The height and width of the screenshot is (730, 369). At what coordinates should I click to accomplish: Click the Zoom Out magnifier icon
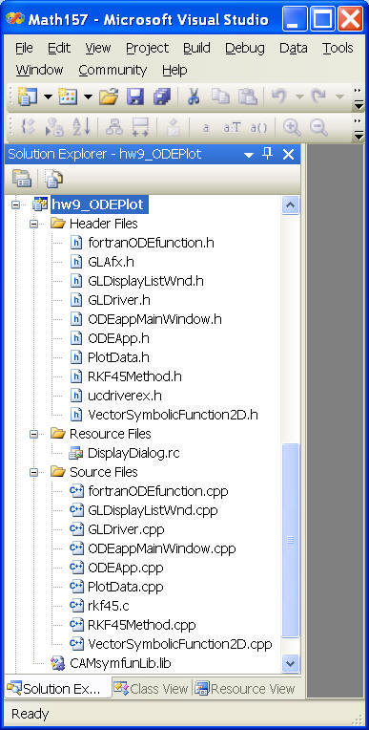click(318, 127)
